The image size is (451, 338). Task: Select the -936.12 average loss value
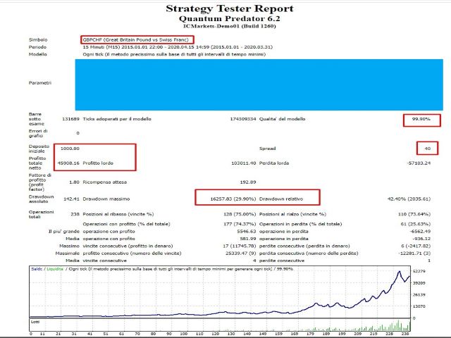[421, 239]
